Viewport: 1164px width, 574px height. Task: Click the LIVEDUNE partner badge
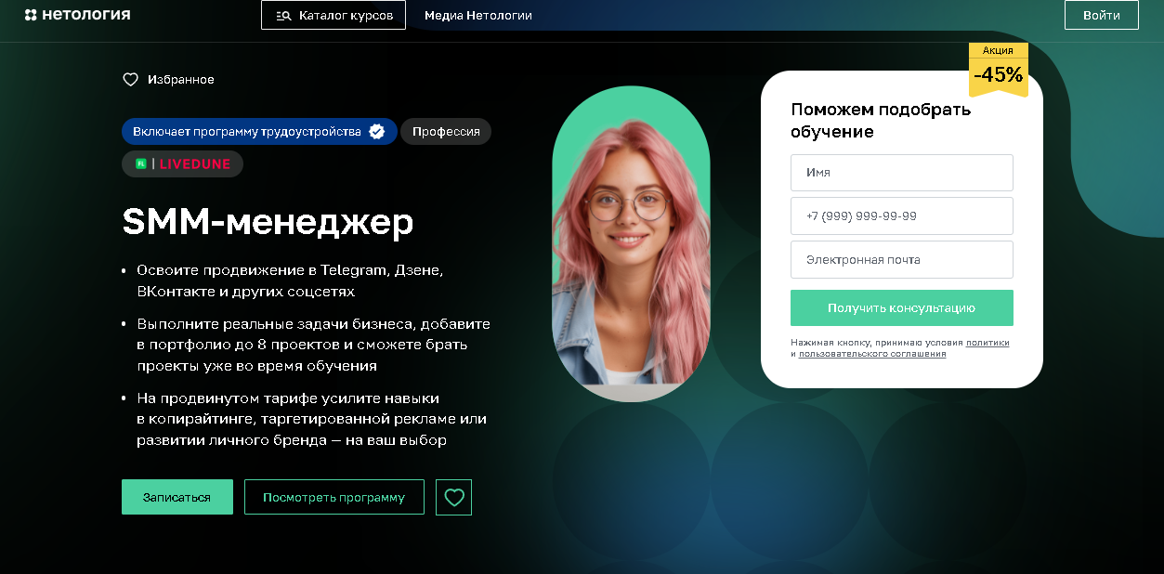(x=182, y=163)
